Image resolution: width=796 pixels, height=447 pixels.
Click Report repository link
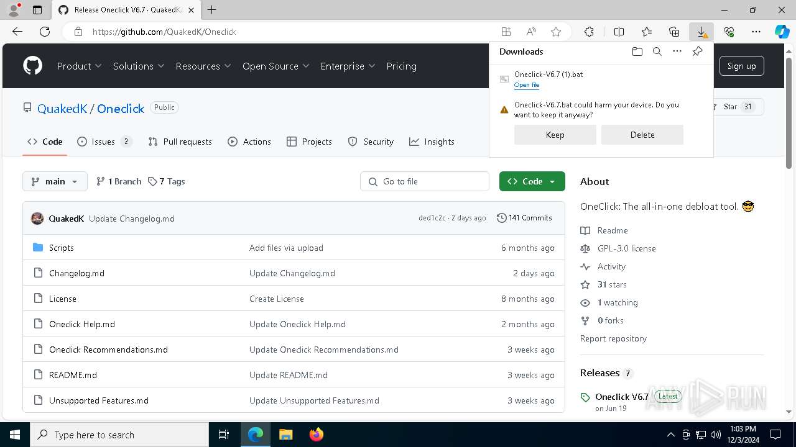pyautogui.click(x=613, y=338)
